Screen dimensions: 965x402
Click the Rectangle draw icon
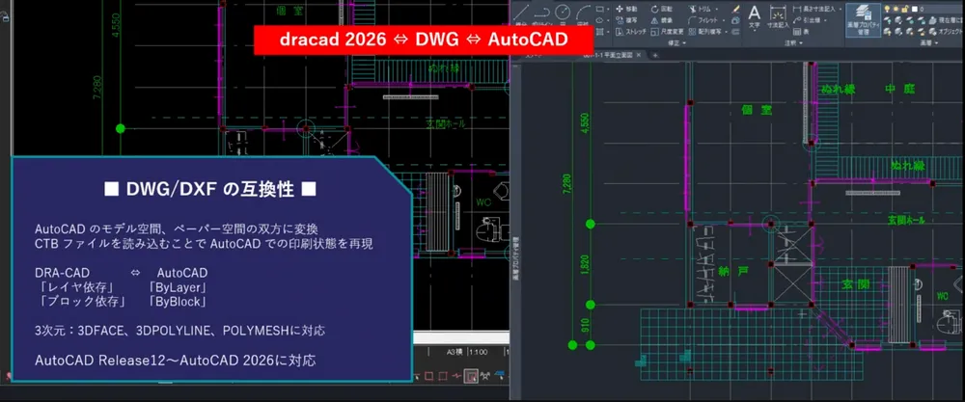coord(600,10)
